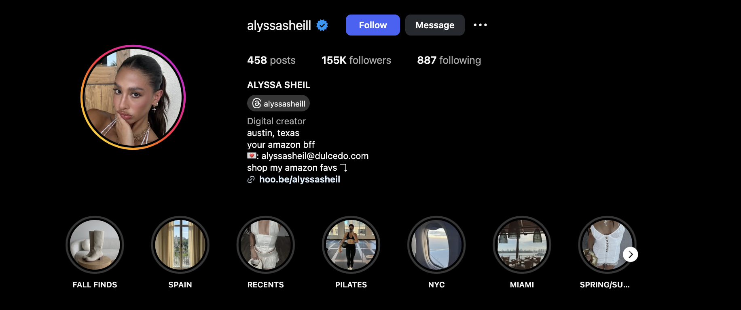741x310 pixels.
Task: Click the envelope emoji icon in the bio
Action: point(252,156)
